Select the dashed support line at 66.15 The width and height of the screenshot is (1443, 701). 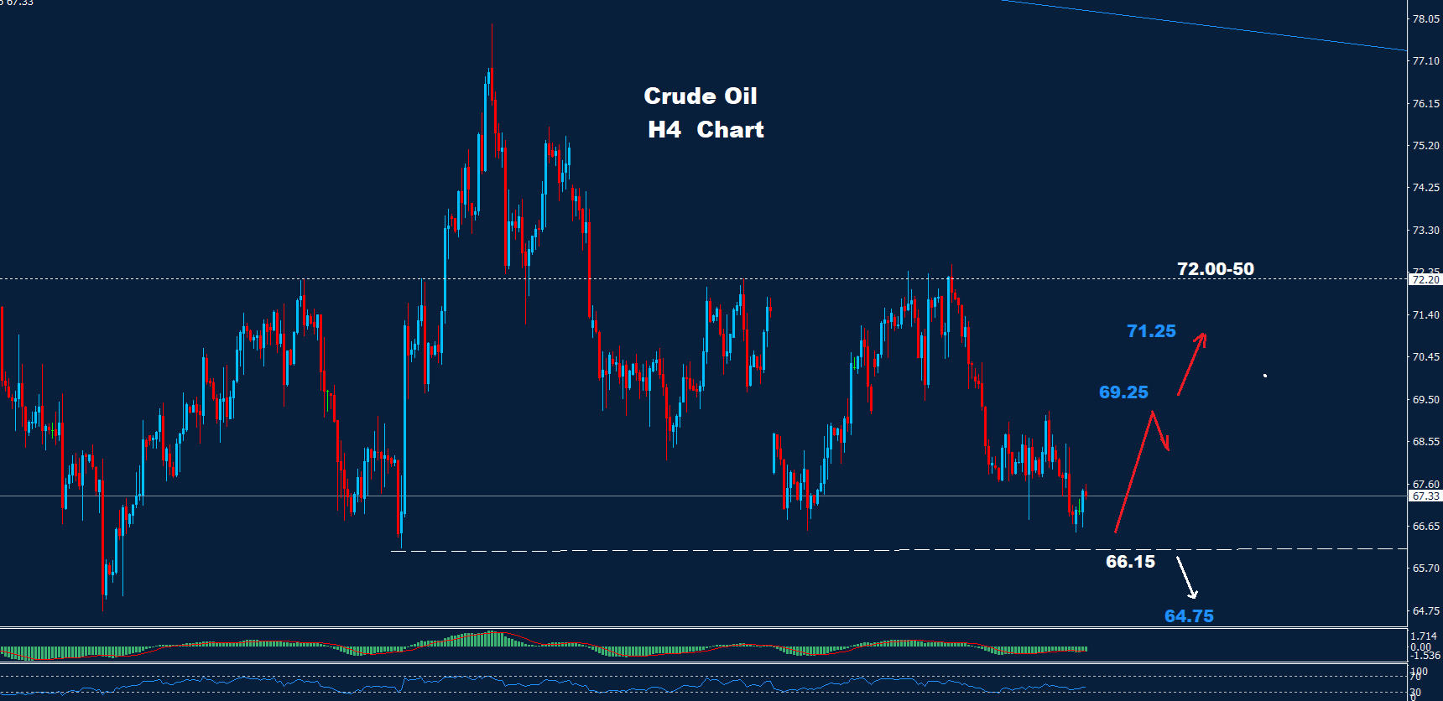click(755, 550)
